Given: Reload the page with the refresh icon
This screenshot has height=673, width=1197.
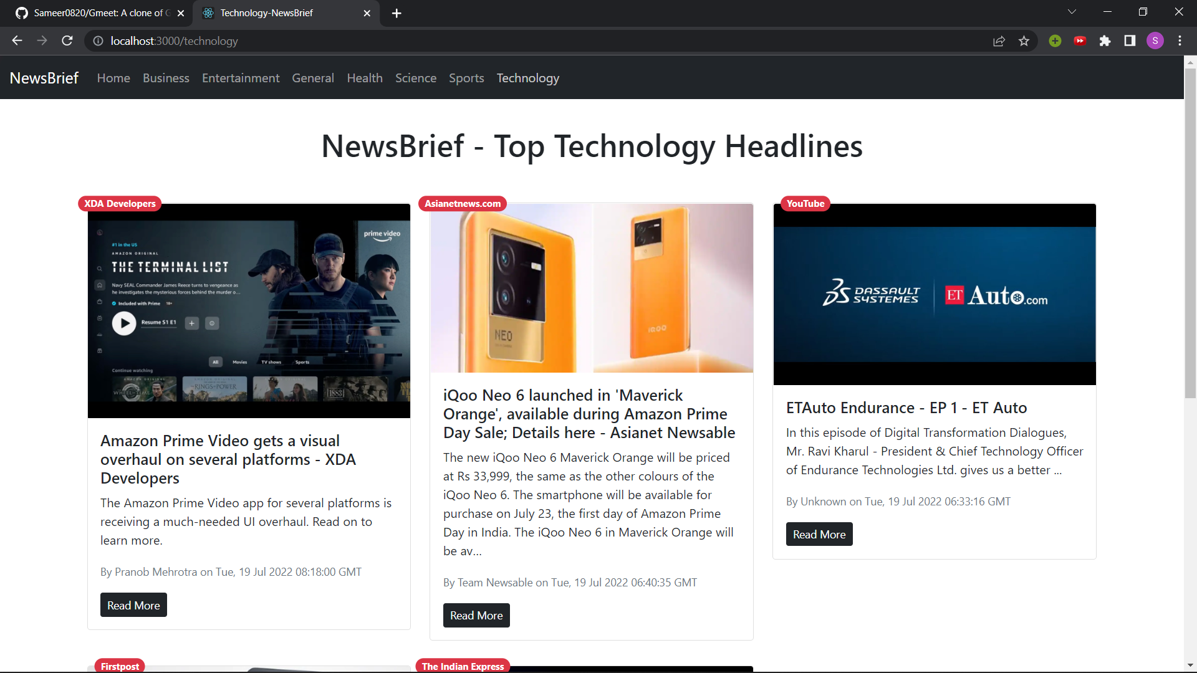Looking at the screenshot, I should [67, 41].
